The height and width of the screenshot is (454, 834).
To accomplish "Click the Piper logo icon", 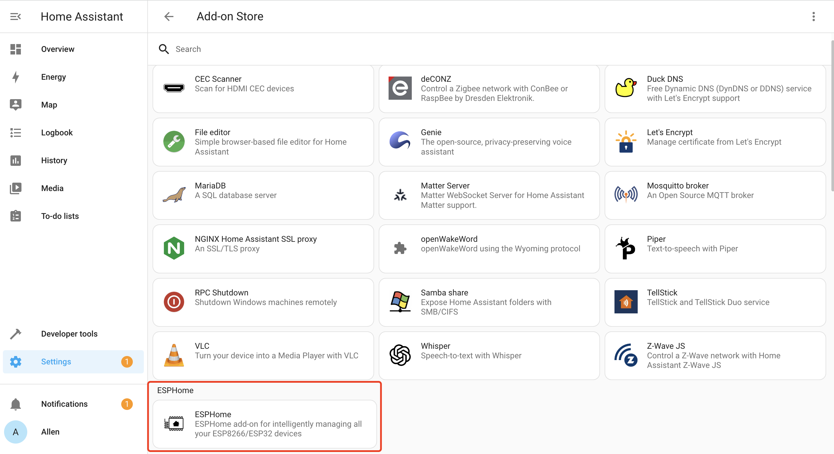I will [x=625, y=248].
